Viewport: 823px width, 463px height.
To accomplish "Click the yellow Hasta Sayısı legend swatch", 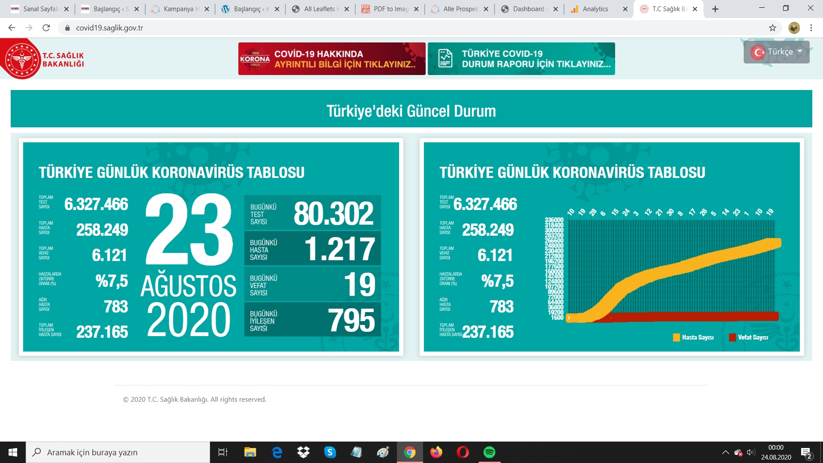I will pos(676,337).
